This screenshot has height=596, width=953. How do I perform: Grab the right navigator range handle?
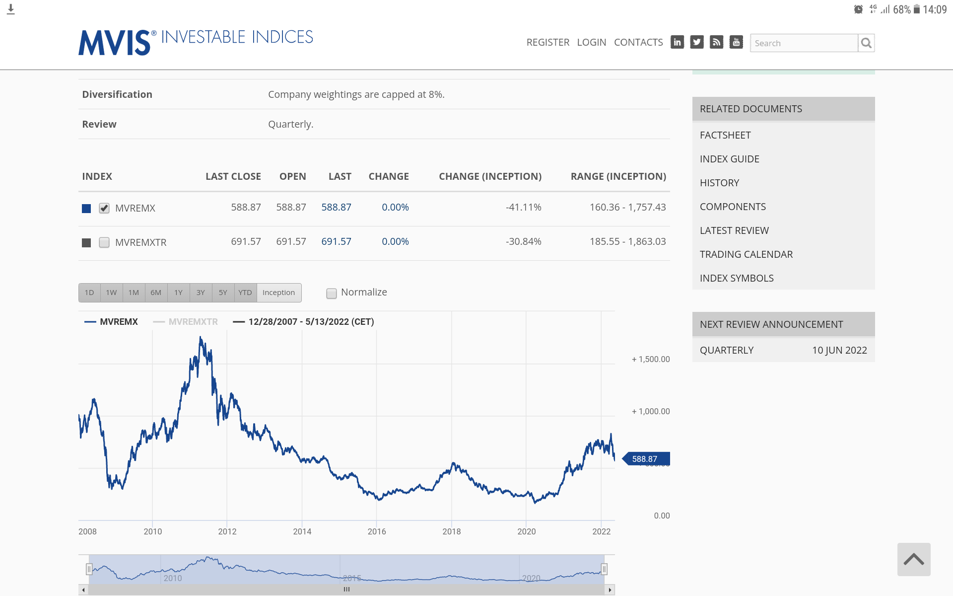(x=604, y=569)
